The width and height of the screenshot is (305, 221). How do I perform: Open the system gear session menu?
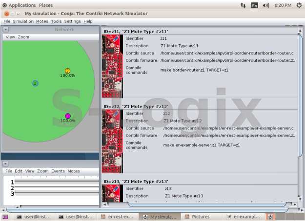point(299,5)
